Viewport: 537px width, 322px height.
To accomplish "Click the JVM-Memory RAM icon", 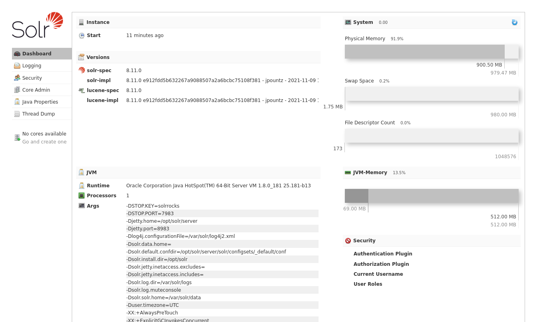I will coord(348,173).
